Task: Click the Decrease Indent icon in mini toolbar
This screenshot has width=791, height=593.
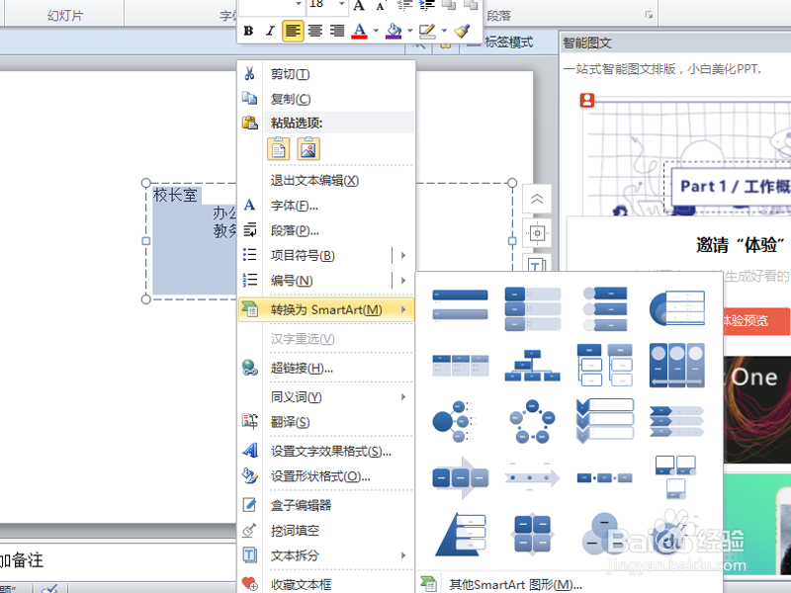Action: click(x=404, y=5)
